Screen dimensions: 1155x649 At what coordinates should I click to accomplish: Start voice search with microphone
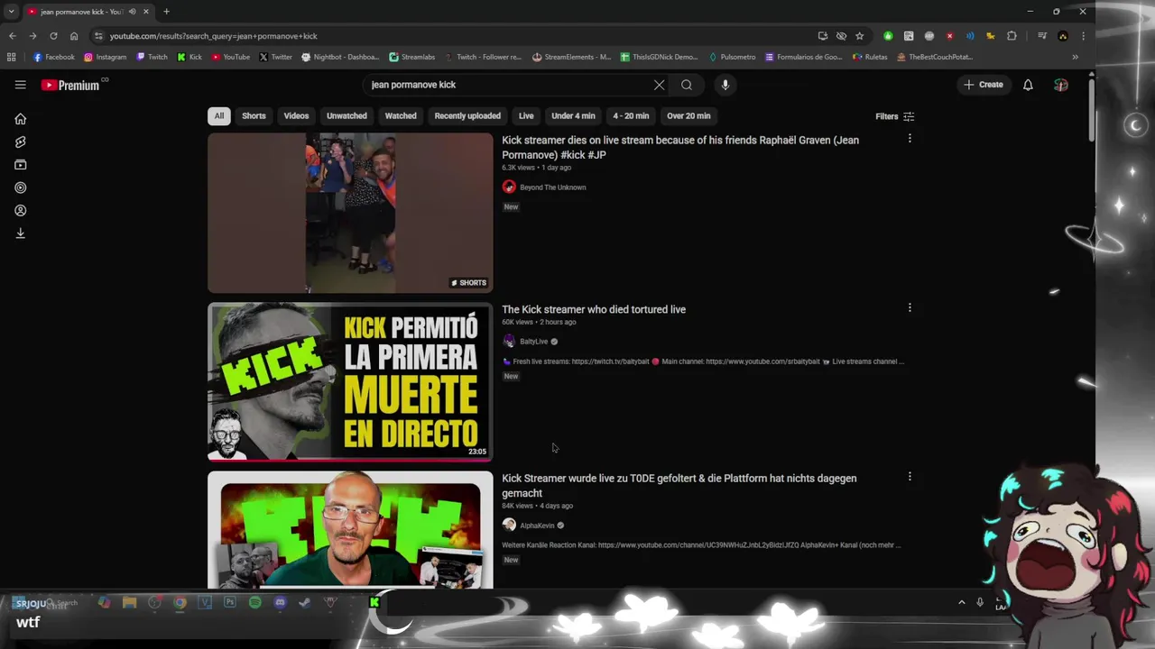(x=725, y=85)
